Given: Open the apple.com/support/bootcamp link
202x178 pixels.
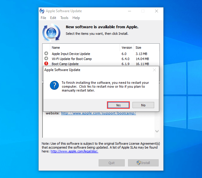Looking at the screenshot, I should tap(99, 113).
